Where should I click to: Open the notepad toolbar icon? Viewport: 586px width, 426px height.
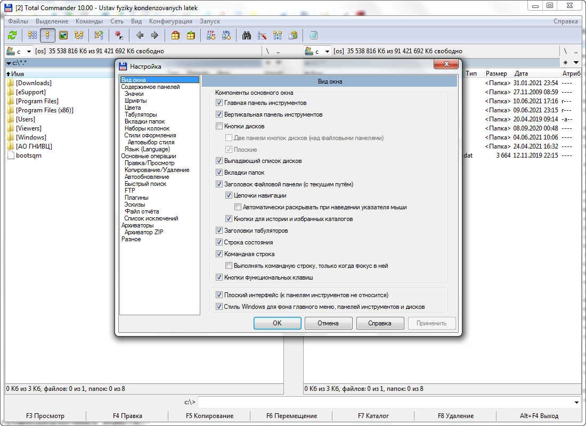pos(313,36)
